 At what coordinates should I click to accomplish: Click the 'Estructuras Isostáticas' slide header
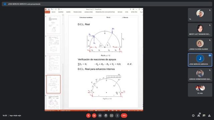click(x=86, y=17)
